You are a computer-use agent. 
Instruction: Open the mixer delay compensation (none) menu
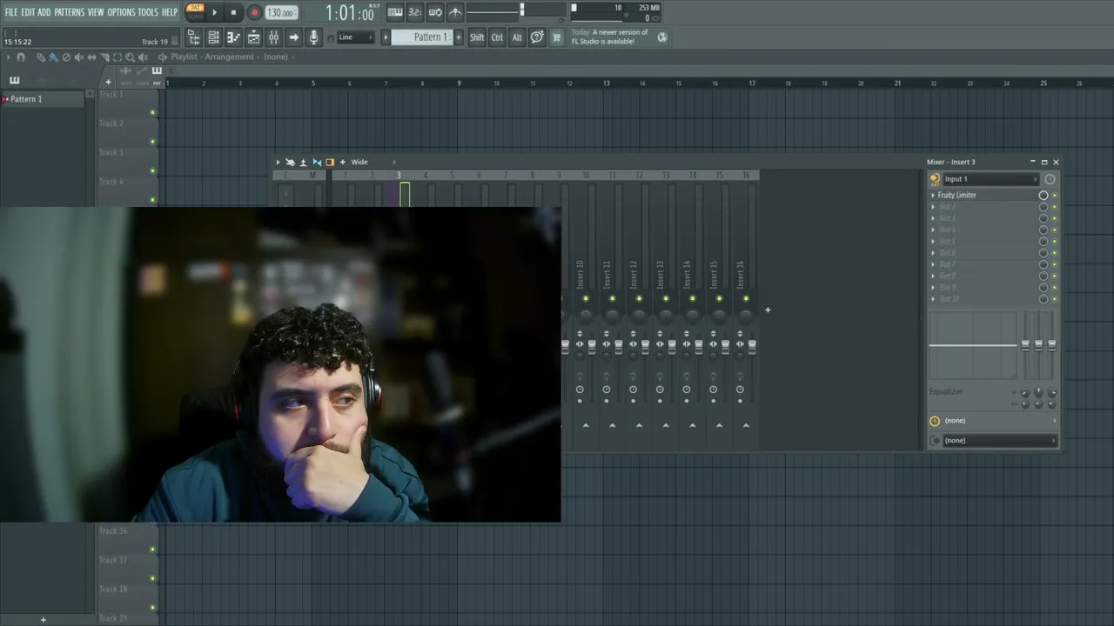pyautogui.click(x=999, y=421)
